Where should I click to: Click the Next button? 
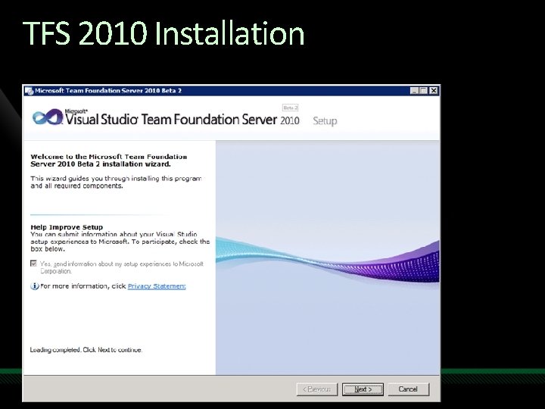363,389
